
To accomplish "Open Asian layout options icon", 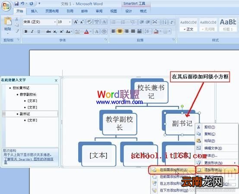I will tap(155, 22).
